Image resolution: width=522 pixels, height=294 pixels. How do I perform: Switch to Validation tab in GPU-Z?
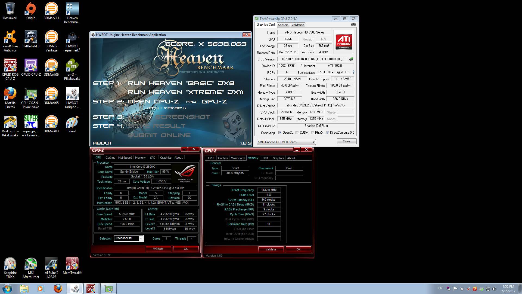coord(298,25)
